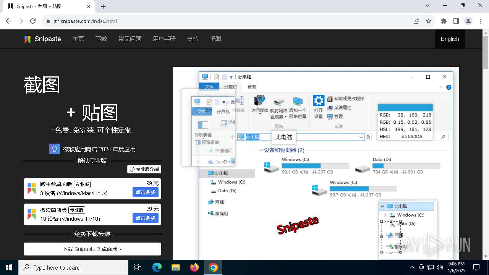
Task: Open the notification center icon
Action: click(x=476, y=267)
